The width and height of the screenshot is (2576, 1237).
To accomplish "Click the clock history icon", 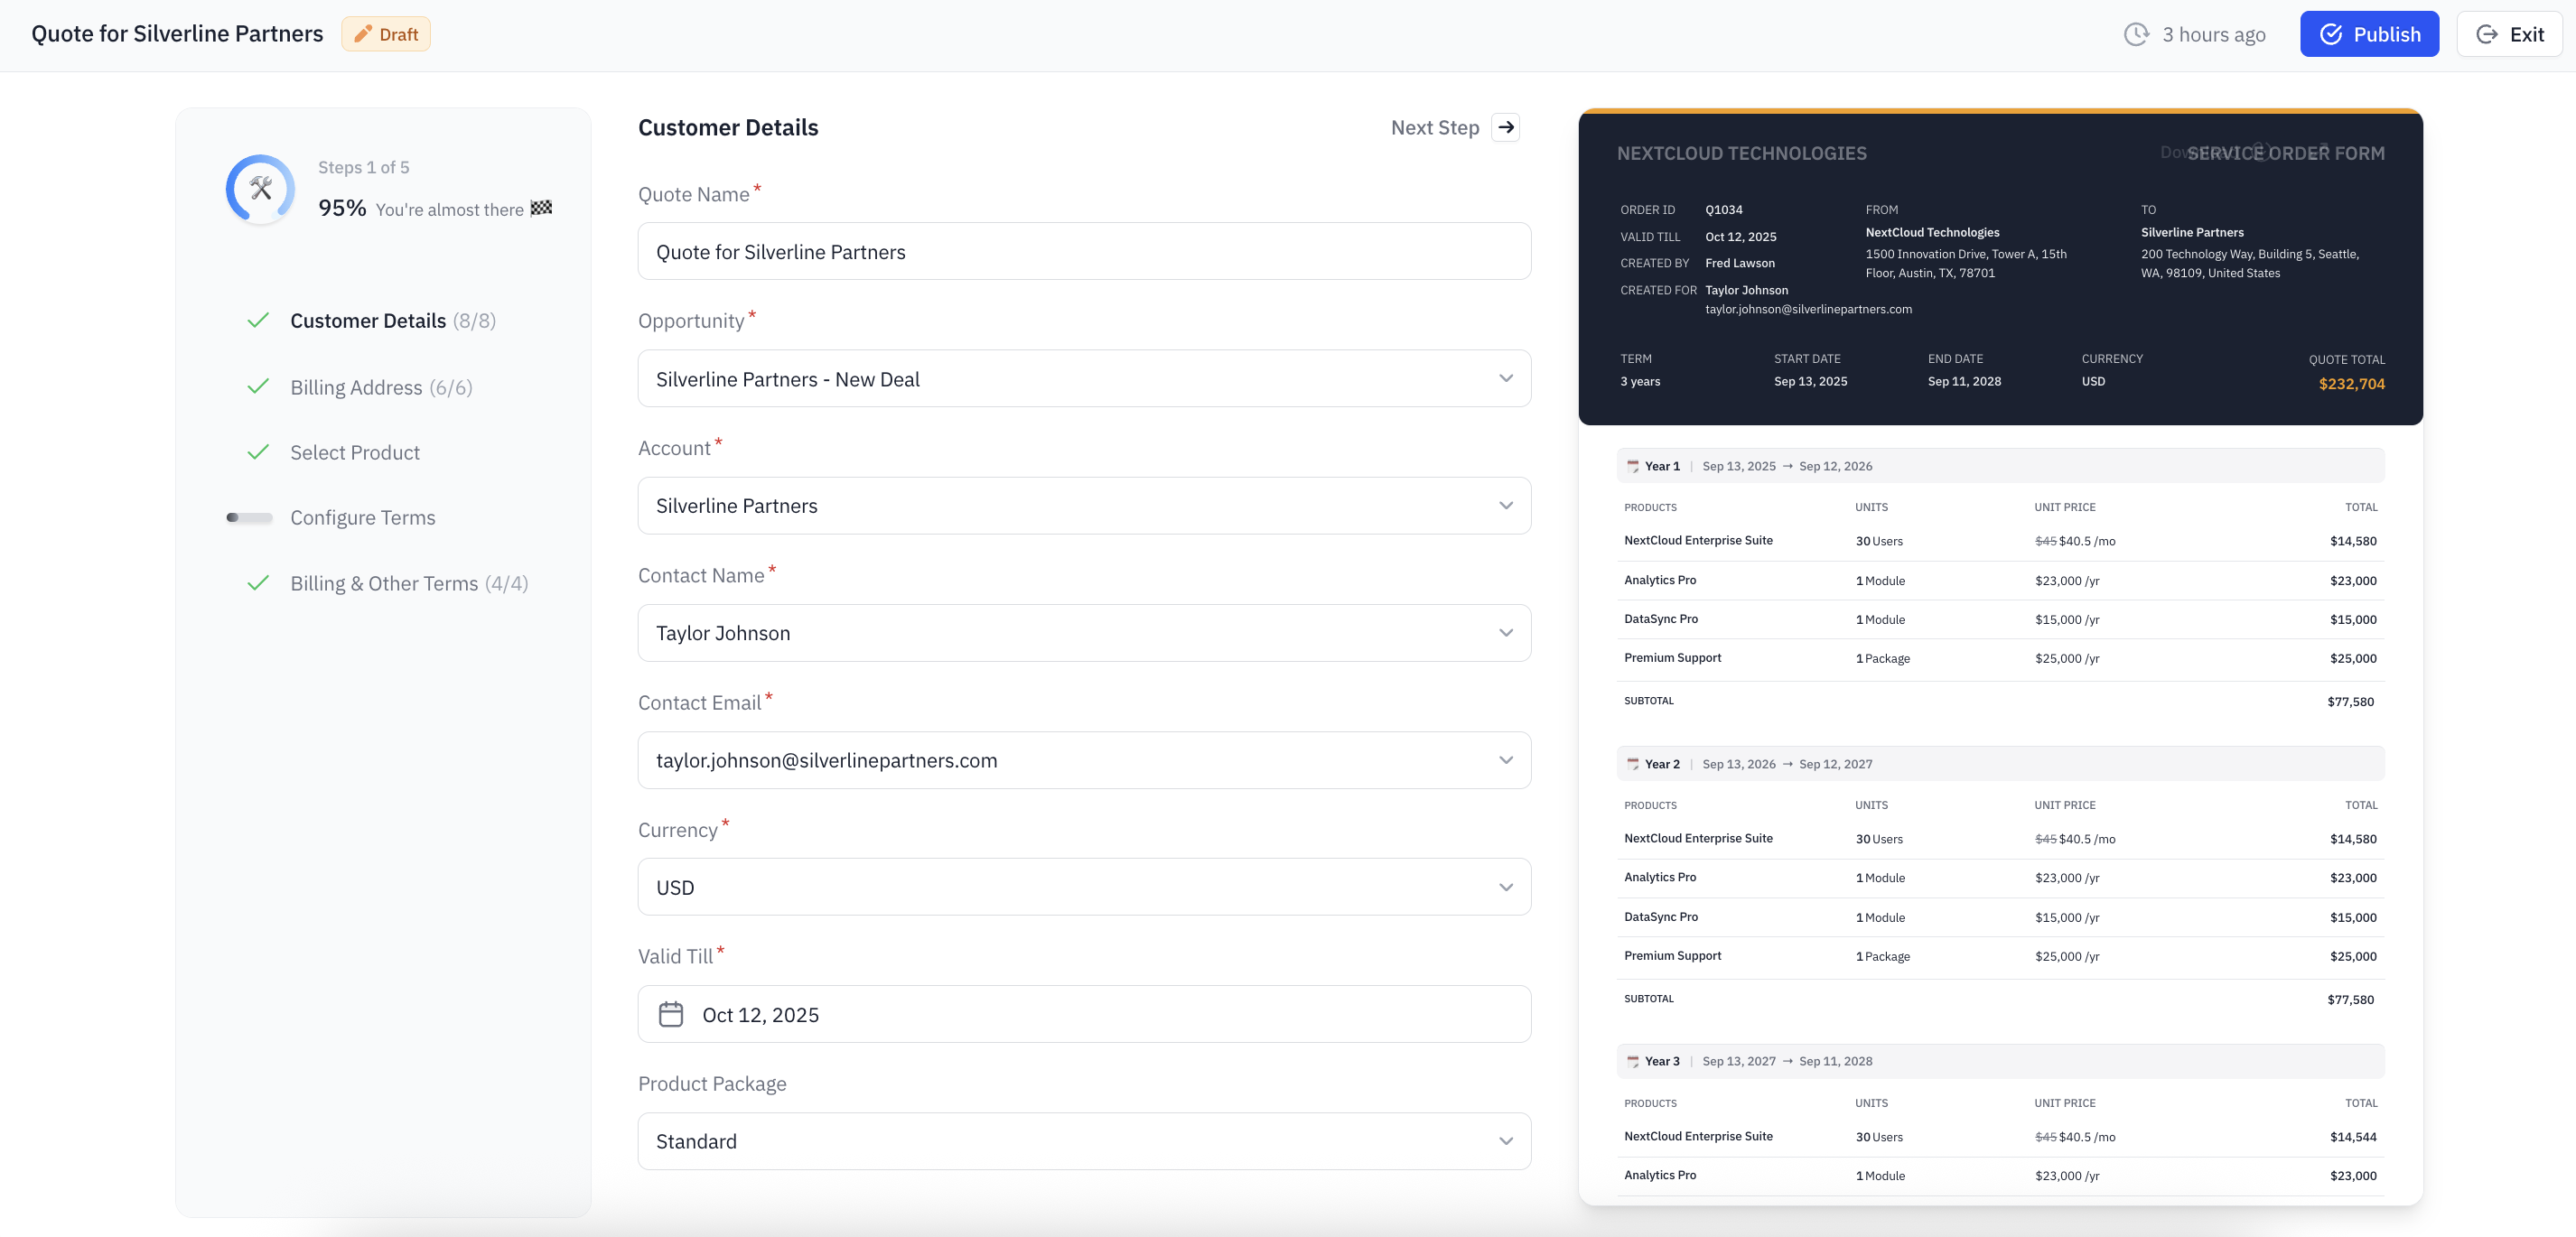I will pyautogui.click(x=2136, y=34).
